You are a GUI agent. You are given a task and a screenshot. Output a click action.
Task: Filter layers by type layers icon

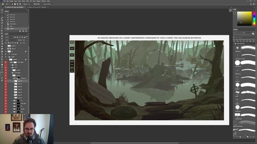click(20, 37)
